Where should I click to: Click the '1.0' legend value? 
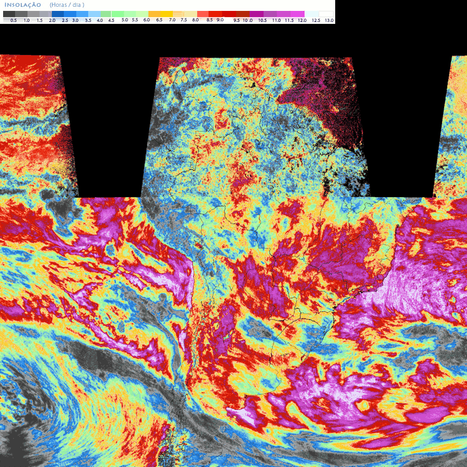click(26, 20)
